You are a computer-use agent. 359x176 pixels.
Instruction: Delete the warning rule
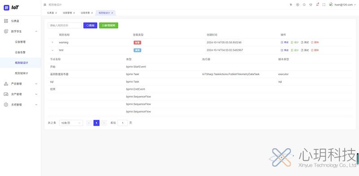[315, 43]
